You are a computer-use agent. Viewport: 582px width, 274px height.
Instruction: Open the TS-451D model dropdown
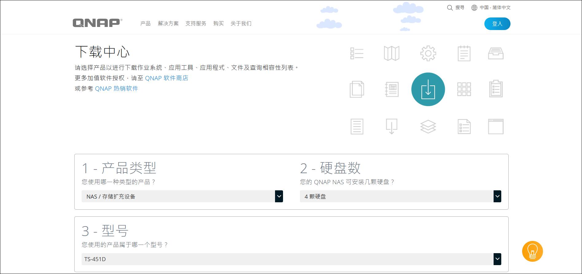[x=291, y=259]
